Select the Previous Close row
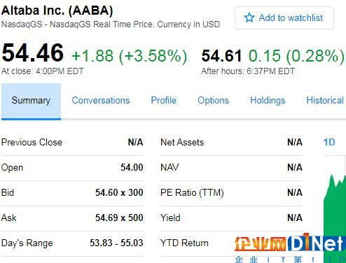346x263 pixels. click(x=72, y=142)
